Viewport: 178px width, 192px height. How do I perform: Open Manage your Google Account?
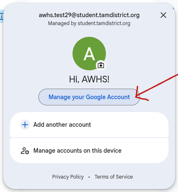coord(89,97)
